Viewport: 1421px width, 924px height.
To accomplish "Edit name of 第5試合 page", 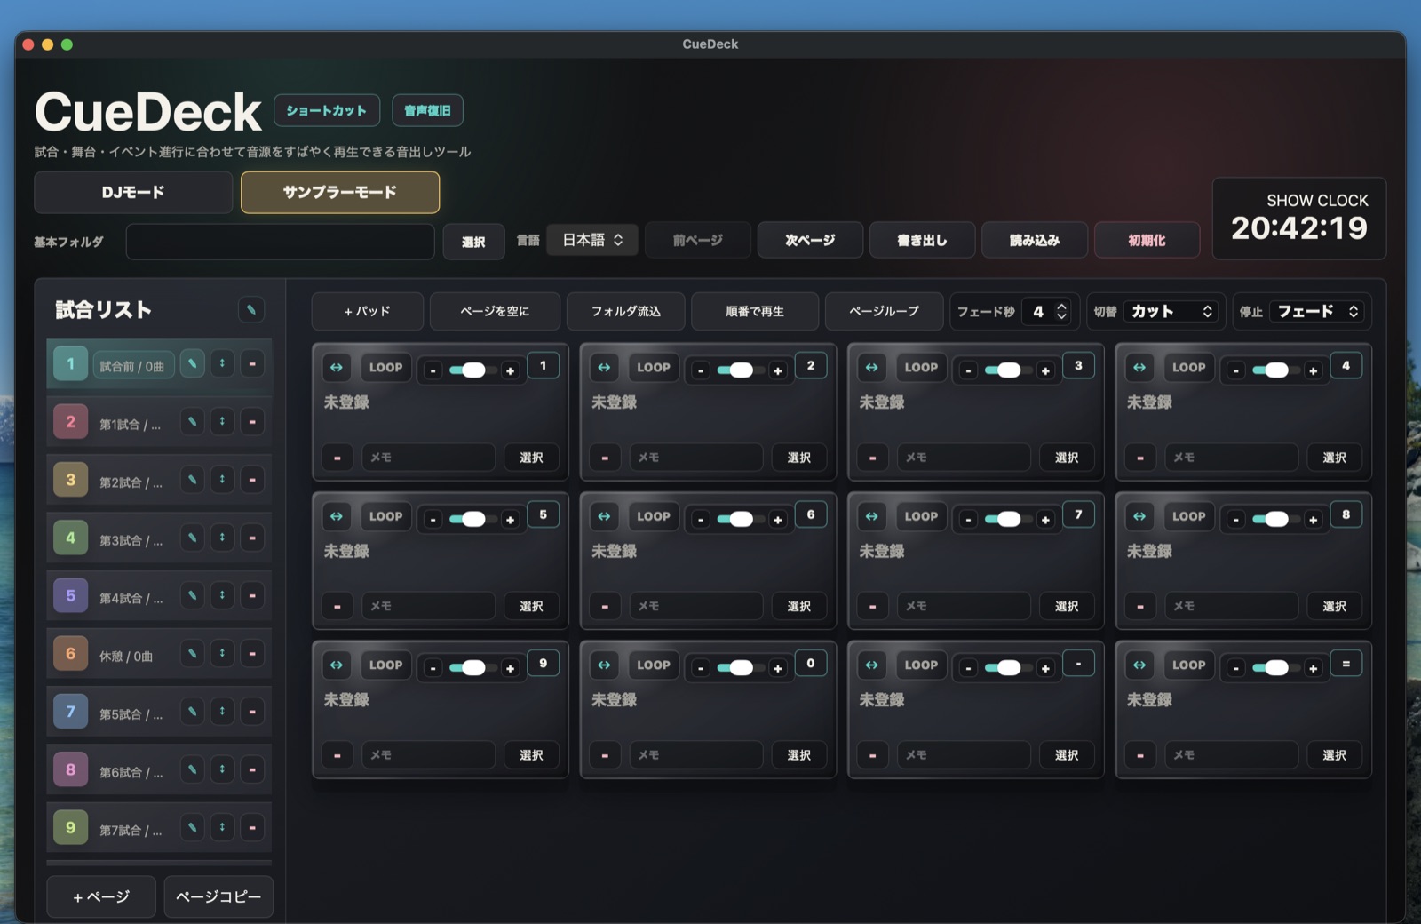I will [x=192, y=712].
